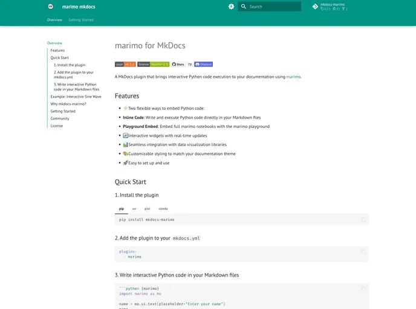
Task: Switch to the Getting Started top tab
Action: click(x=81, y=20)
